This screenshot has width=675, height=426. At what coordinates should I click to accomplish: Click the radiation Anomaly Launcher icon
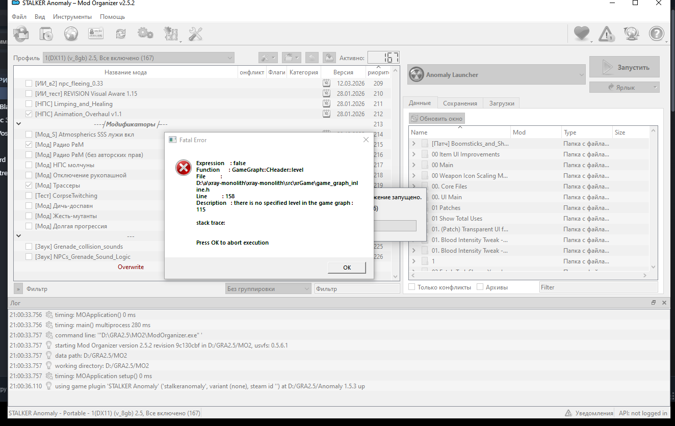pos(417,74)
